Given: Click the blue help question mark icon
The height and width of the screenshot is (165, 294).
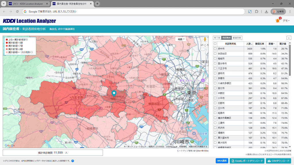Looking at the screenshot, I should tap(73, 161).
